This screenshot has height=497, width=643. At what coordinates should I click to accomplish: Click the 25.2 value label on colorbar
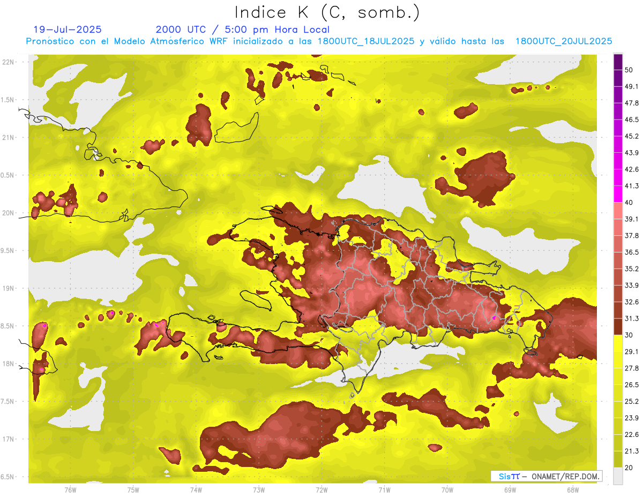(632, 401)
